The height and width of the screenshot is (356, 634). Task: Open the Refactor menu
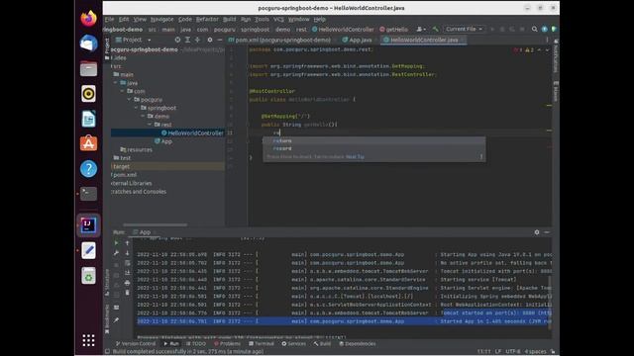207,19
